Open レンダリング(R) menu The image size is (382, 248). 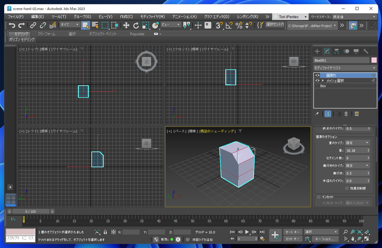[x=247, y=17]
